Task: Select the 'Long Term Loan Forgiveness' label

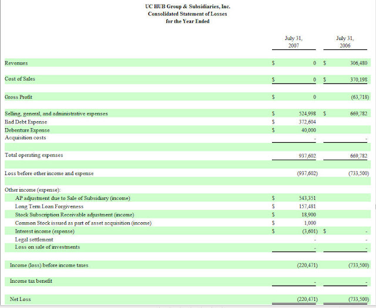Action: 49,206
